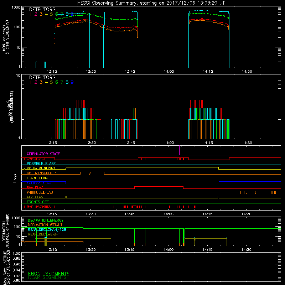Click the 14:00 tick label under the decimation plot
285x285 pixels.
(x=169, y=250)
